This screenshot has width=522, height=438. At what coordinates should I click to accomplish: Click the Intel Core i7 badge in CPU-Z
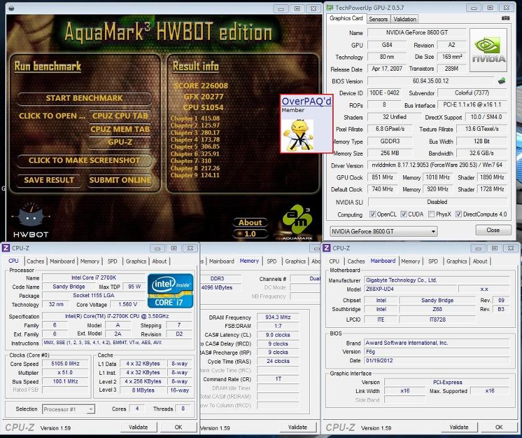pos(170,290)
